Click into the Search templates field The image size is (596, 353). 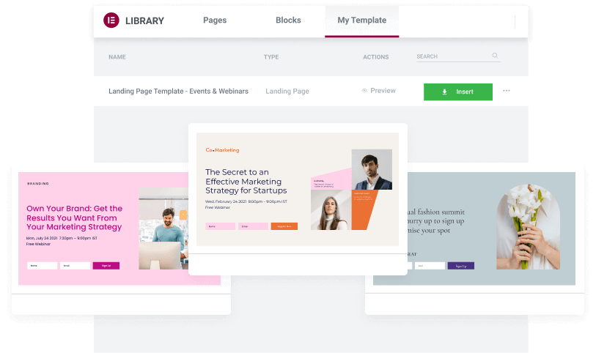pos(451,56)
